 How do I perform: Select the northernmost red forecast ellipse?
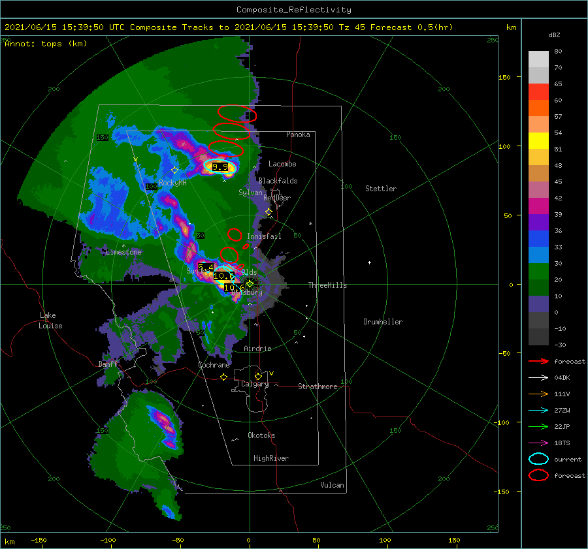pos(237,114)
